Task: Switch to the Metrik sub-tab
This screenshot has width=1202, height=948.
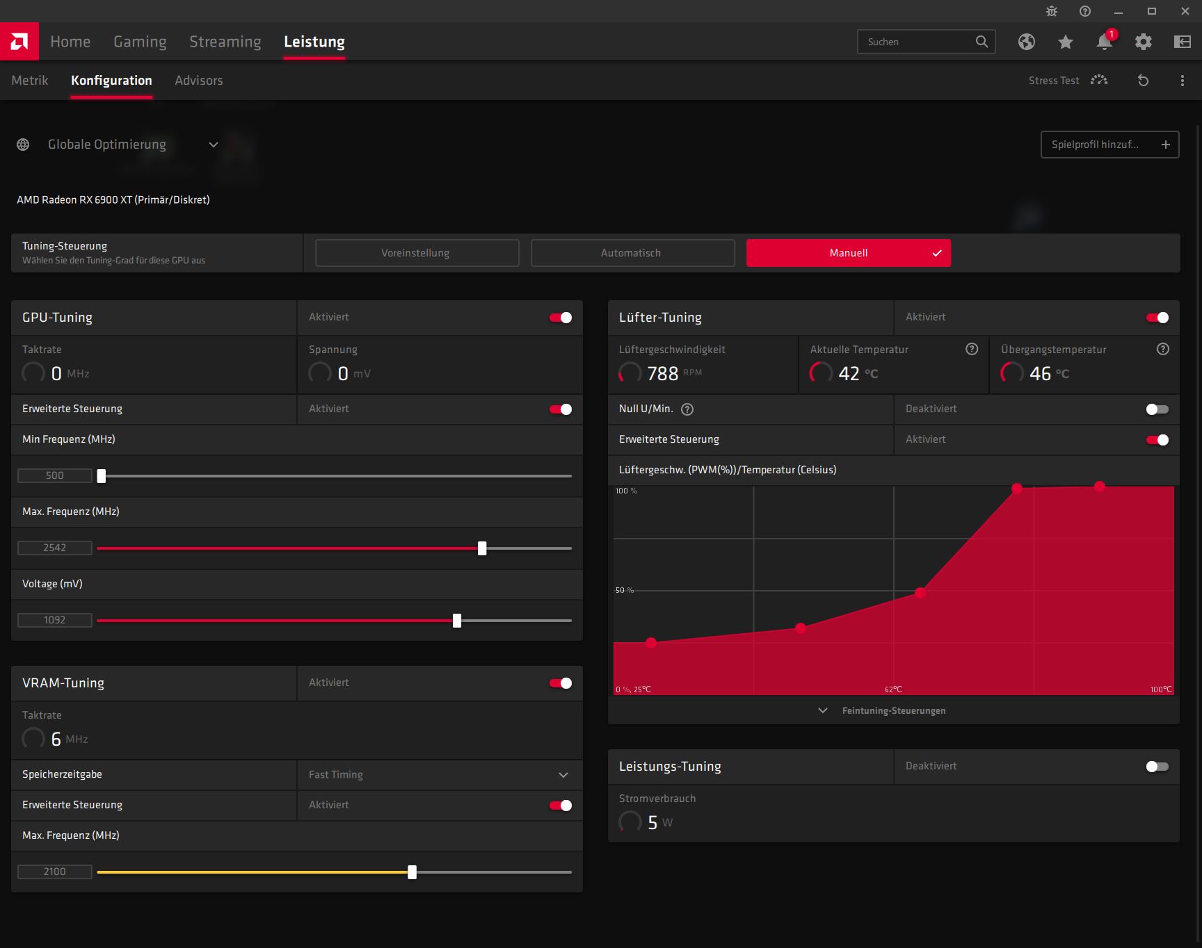Action: 30,81
